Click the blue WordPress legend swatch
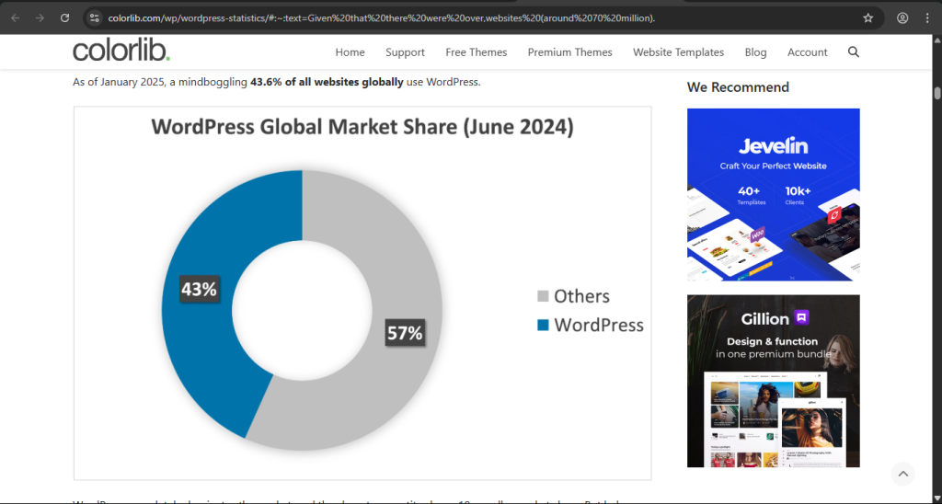The image size is (942, 504). click(x=543, y=325)
